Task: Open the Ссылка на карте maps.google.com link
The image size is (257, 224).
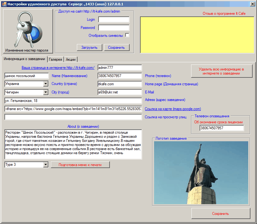Action: click(173, 109)
